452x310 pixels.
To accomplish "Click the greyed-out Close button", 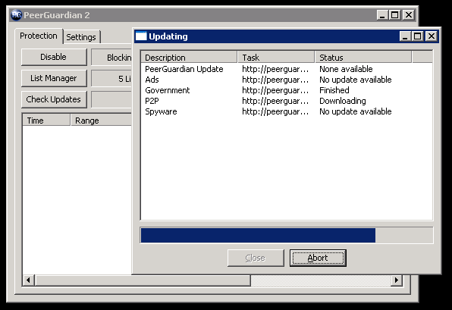I will (256, 258).
